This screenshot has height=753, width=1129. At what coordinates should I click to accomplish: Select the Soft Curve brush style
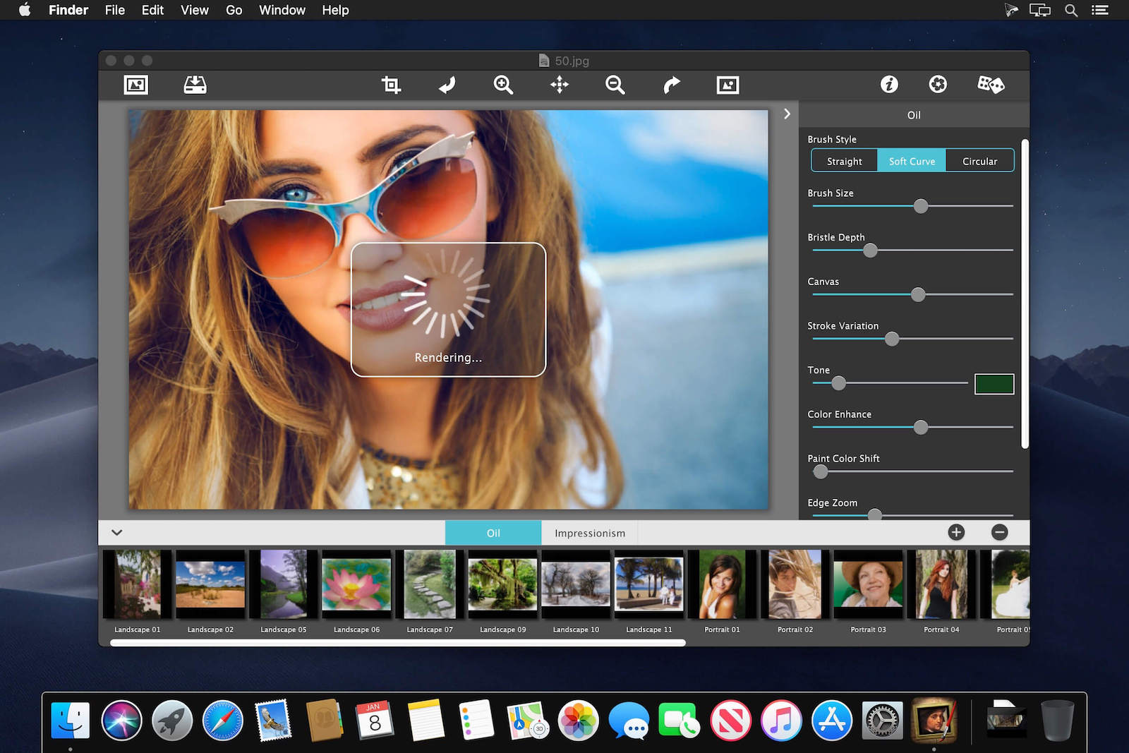(912, 161)
